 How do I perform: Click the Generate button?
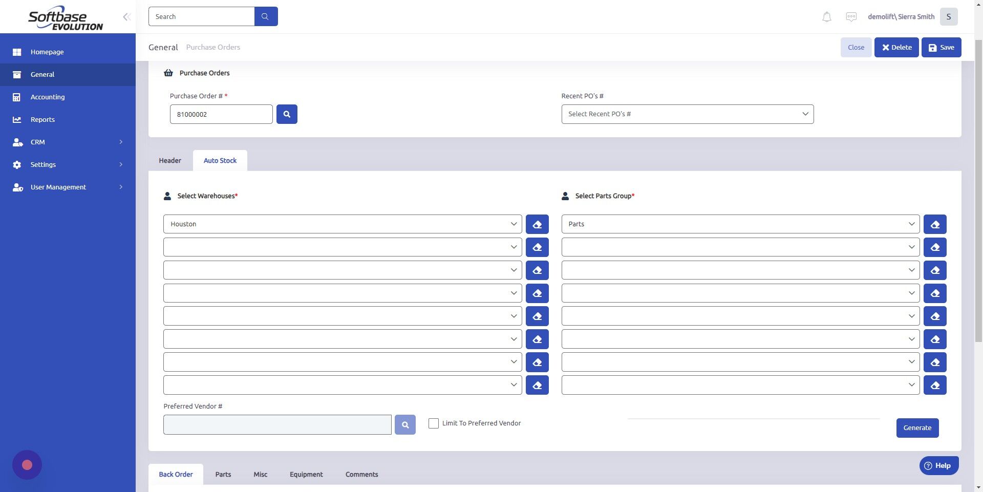(917, 427)
